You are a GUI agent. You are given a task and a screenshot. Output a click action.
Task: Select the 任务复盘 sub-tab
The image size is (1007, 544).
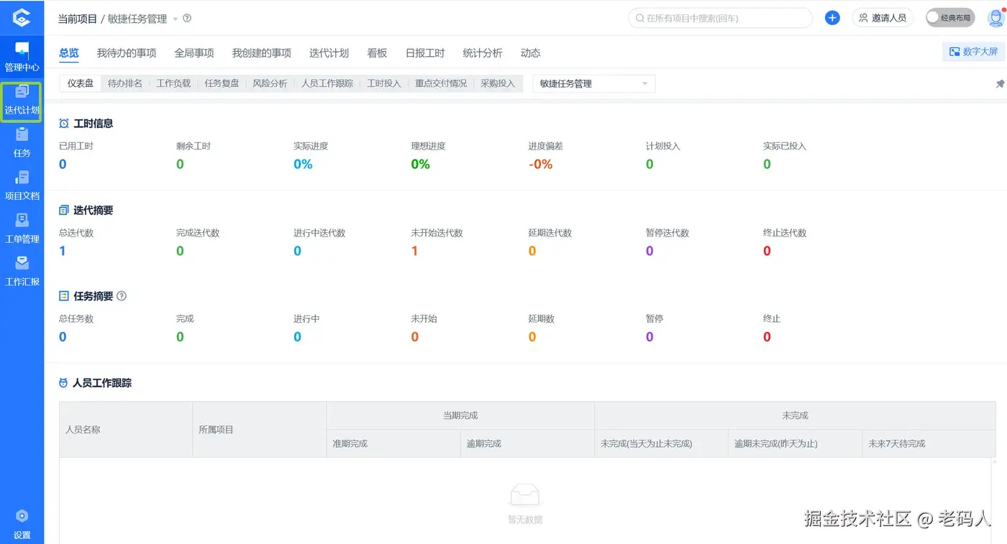pos(222,83)
